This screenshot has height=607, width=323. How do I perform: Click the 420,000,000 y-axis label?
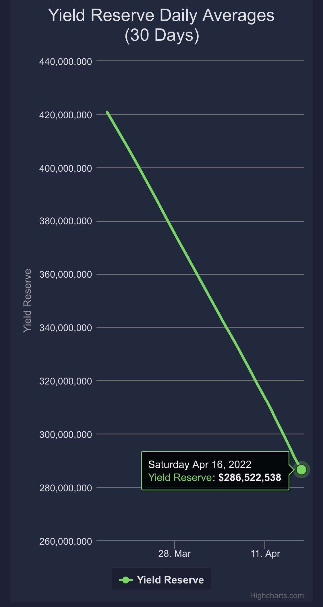point(65,115)
